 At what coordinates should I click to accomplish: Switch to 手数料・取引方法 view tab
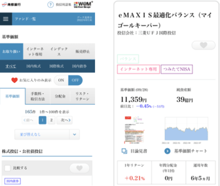pyautogui.click(x=38, y=96)
